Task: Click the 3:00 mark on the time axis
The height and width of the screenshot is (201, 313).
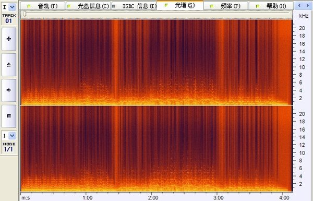Action: click(x=219, y=197)
